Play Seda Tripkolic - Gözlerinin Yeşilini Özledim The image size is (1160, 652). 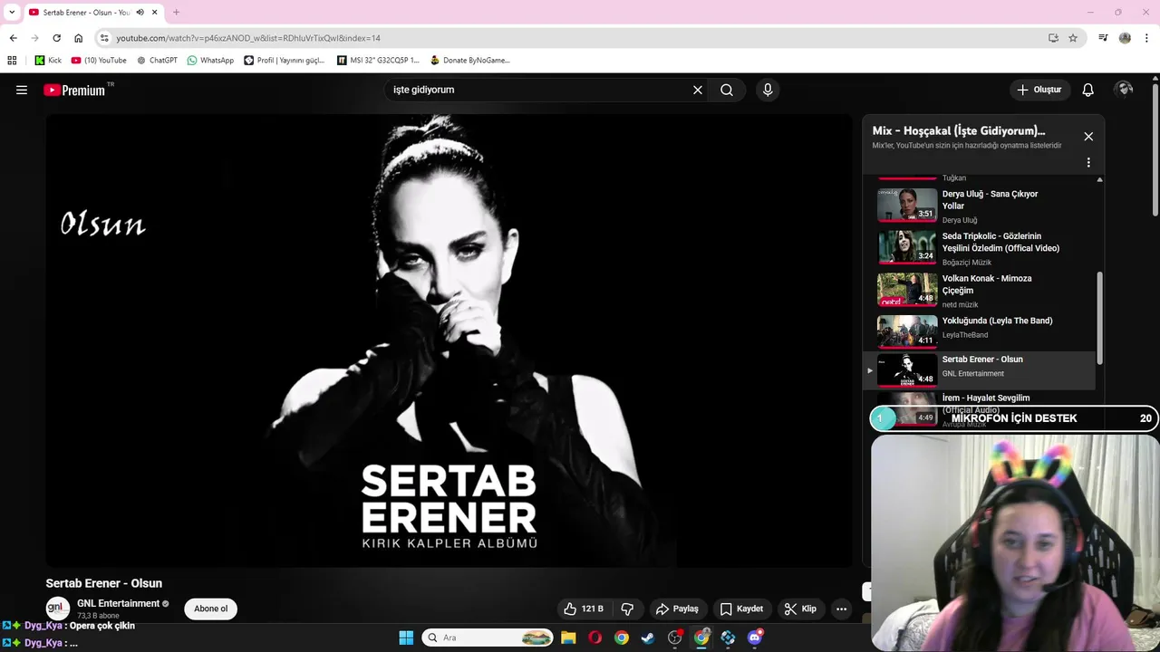(979, 247)
